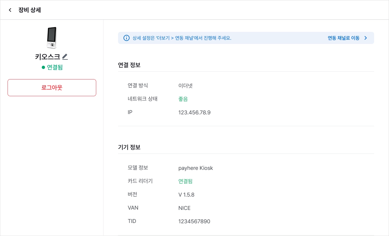The height and width of the screenshot is (236, 389).
Task: Click the 기기 정보 section heading
Action: point(129,147)
